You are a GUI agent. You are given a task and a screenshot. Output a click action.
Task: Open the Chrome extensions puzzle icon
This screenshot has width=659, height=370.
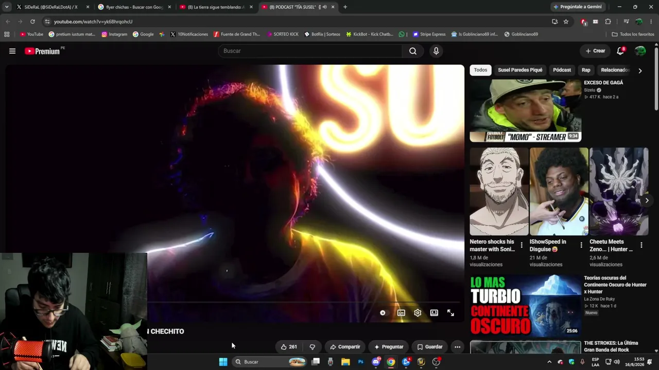[608, 22]
